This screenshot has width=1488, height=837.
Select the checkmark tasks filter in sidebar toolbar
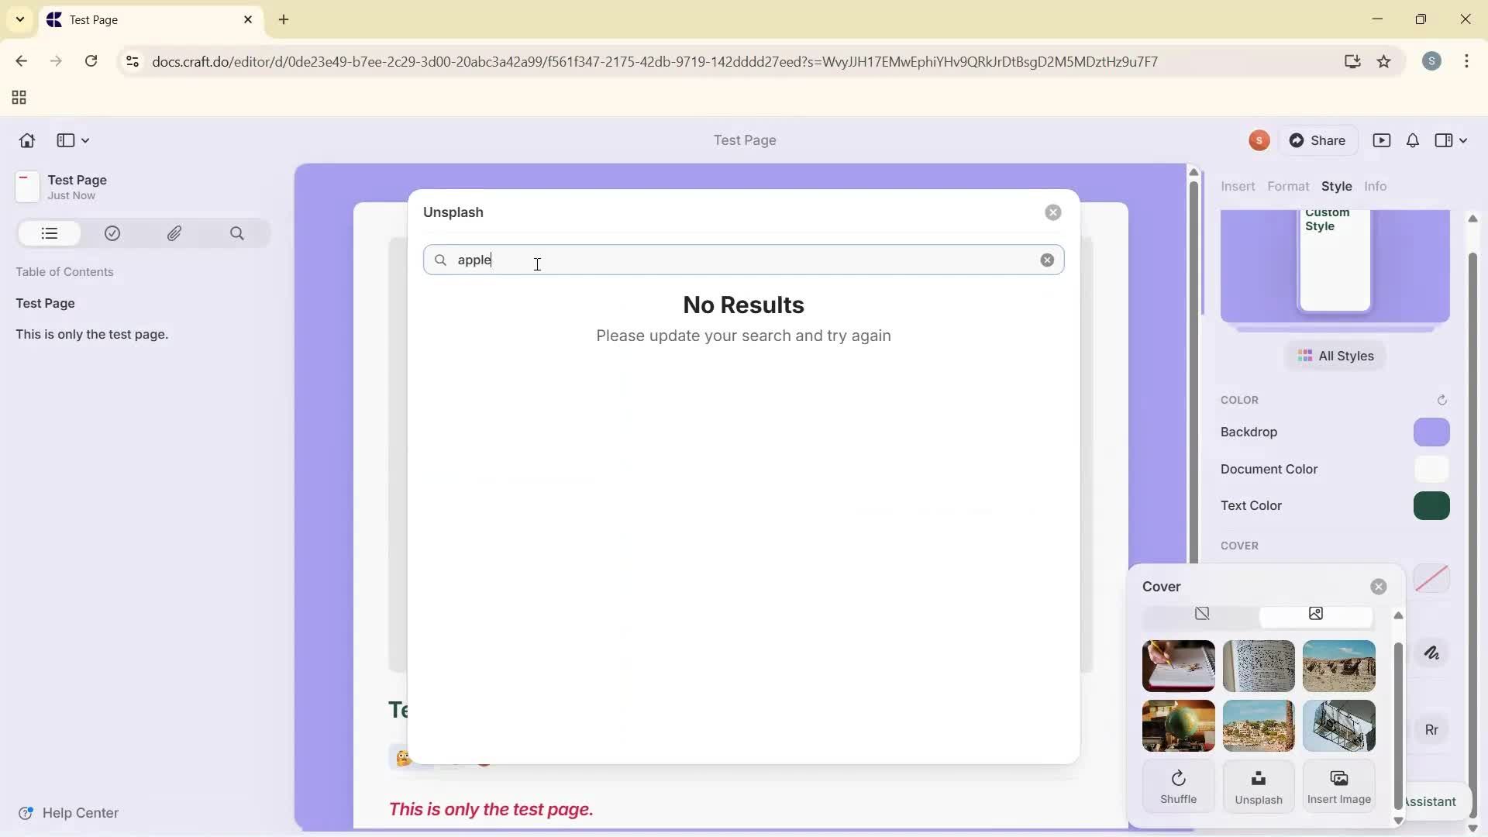pyautogui.click(x=112, y=233)
